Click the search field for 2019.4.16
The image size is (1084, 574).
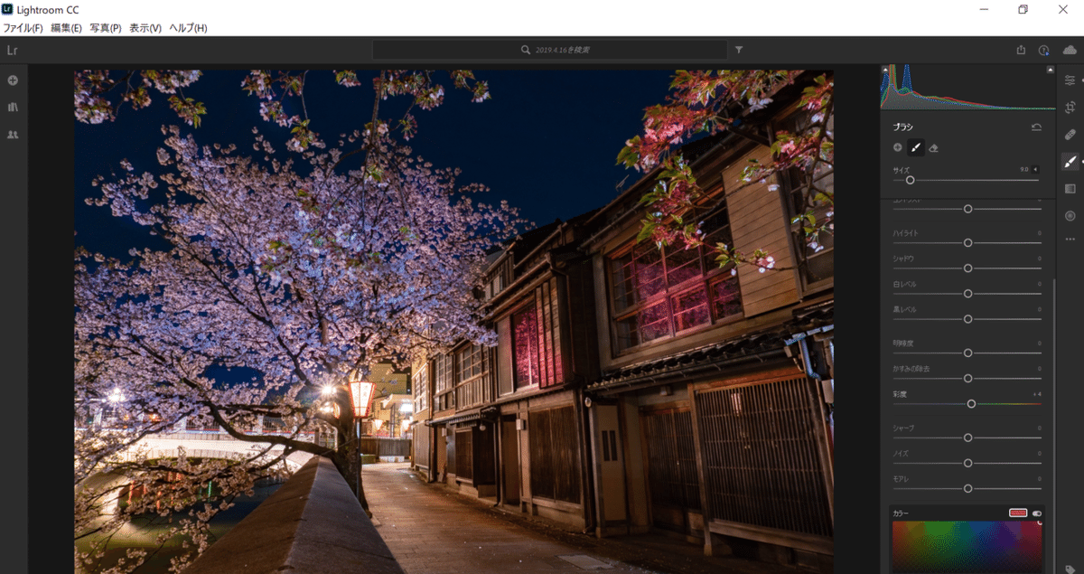[x=549, y=51]
